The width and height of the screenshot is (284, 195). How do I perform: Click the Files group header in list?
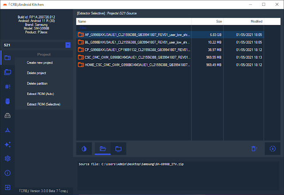[83, 28]
